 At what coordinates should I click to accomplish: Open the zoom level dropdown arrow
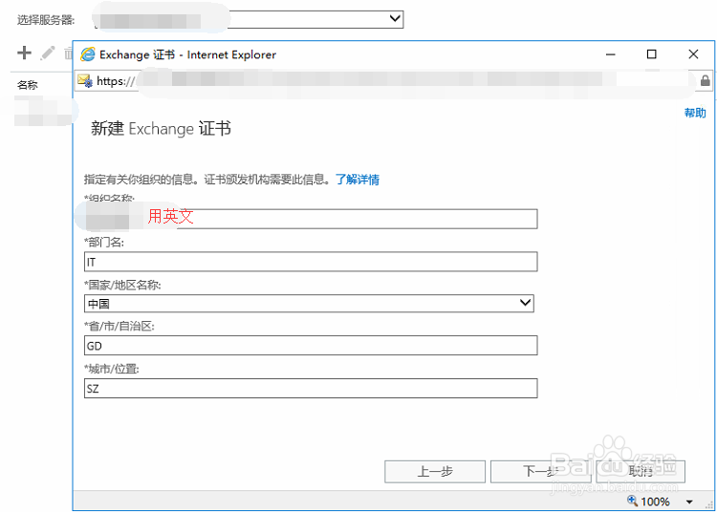click(689, 501)
